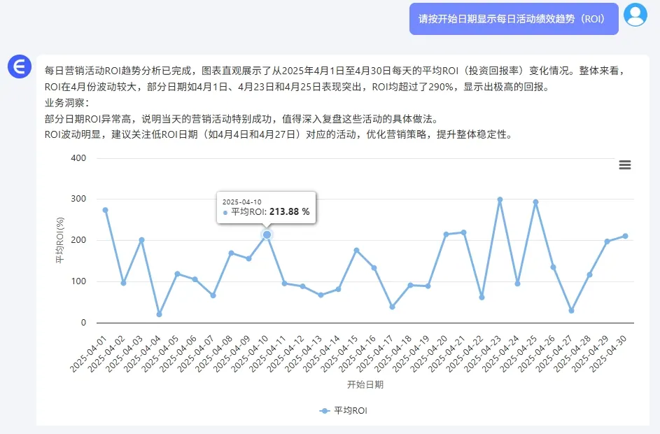
Task: Click the 2025-04-26 data point
Action: coord(553,267)
